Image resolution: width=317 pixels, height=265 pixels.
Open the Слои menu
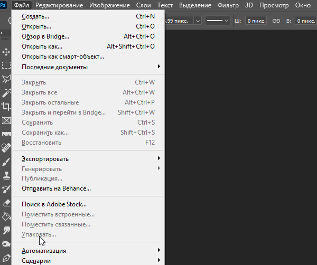[144, 5]
